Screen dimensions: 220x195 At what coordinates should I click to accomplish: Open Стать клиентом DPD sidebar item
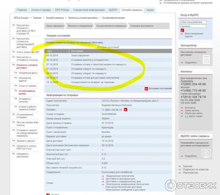pyautogui.click(x=28, y=52)
